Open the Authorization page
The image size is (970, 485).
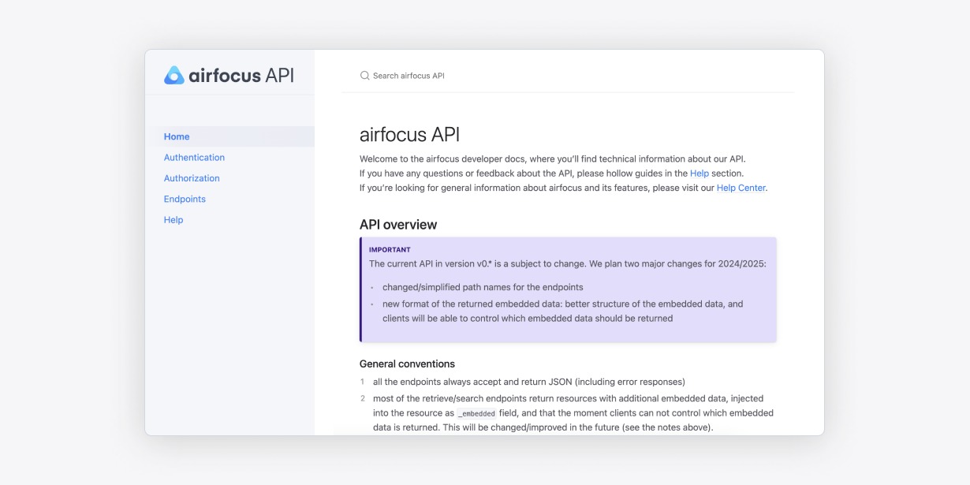click(192, 178)
